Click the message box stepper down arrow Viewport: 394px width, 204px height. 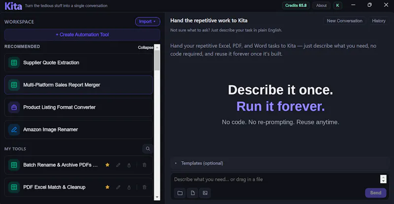point(383,181)
